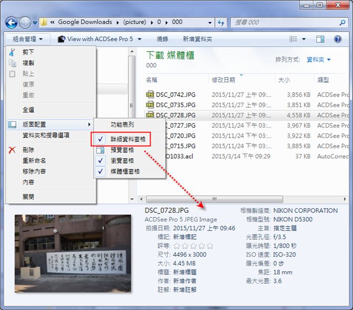Click the 3,967 KB size cell
353x310 pixels.
pos(299,125)
